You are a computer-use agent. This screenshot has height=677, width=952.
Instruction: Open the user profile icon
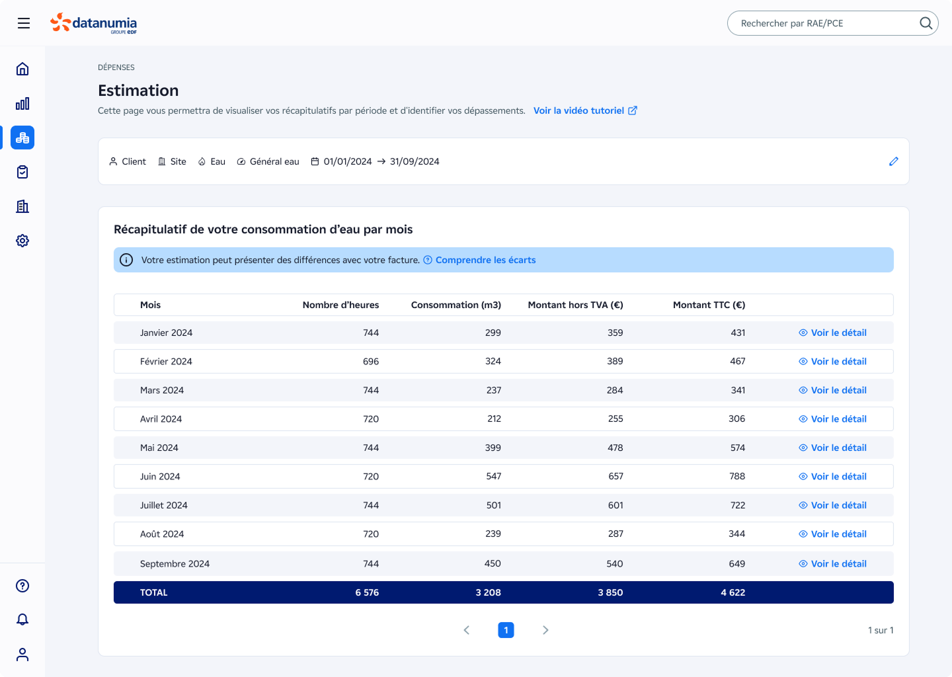click(x=22, y=655)
